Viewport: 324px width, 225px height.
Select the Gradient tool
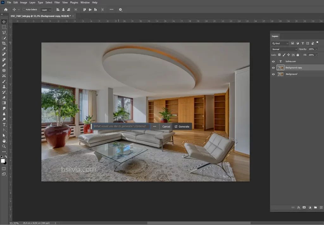tap(4, 103)
